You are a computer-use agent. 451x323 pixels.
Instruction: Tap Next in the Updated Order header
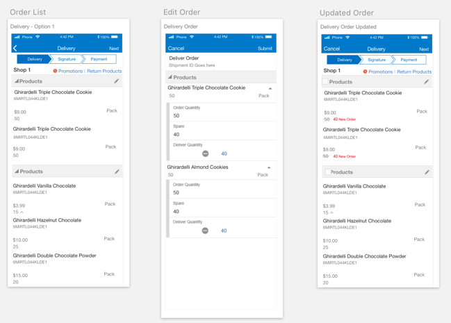pos(424,49)
